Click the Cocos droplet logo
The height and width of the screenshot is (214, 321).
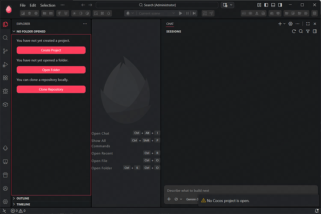[8, 9]
